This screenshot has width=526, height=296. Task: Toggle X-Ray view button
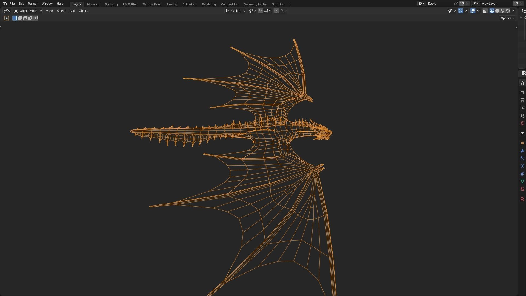(485, 11)
